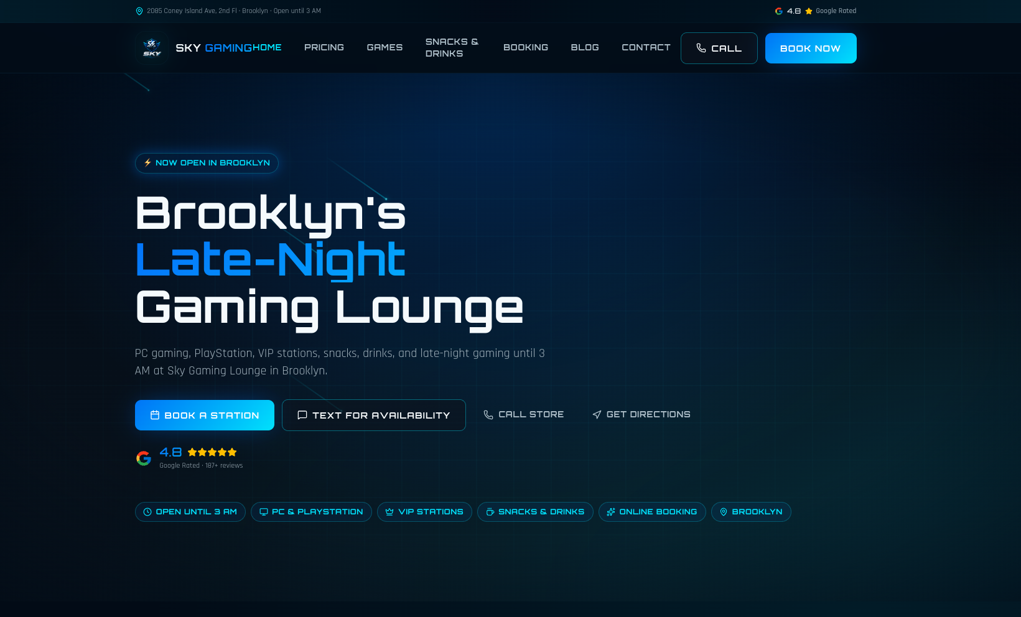Image resolution: width=1021 pixels, height=617 pixels.
Task: Click the PC & PlayStation chip label
Action: (x=317, y=512)
